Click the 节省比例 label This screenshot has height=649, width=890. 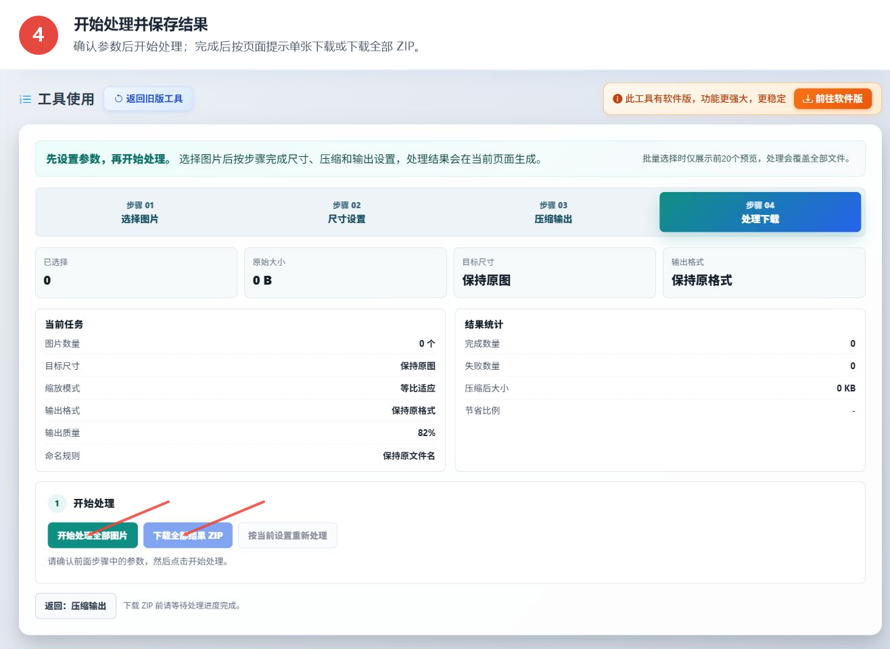pos(482,410)
